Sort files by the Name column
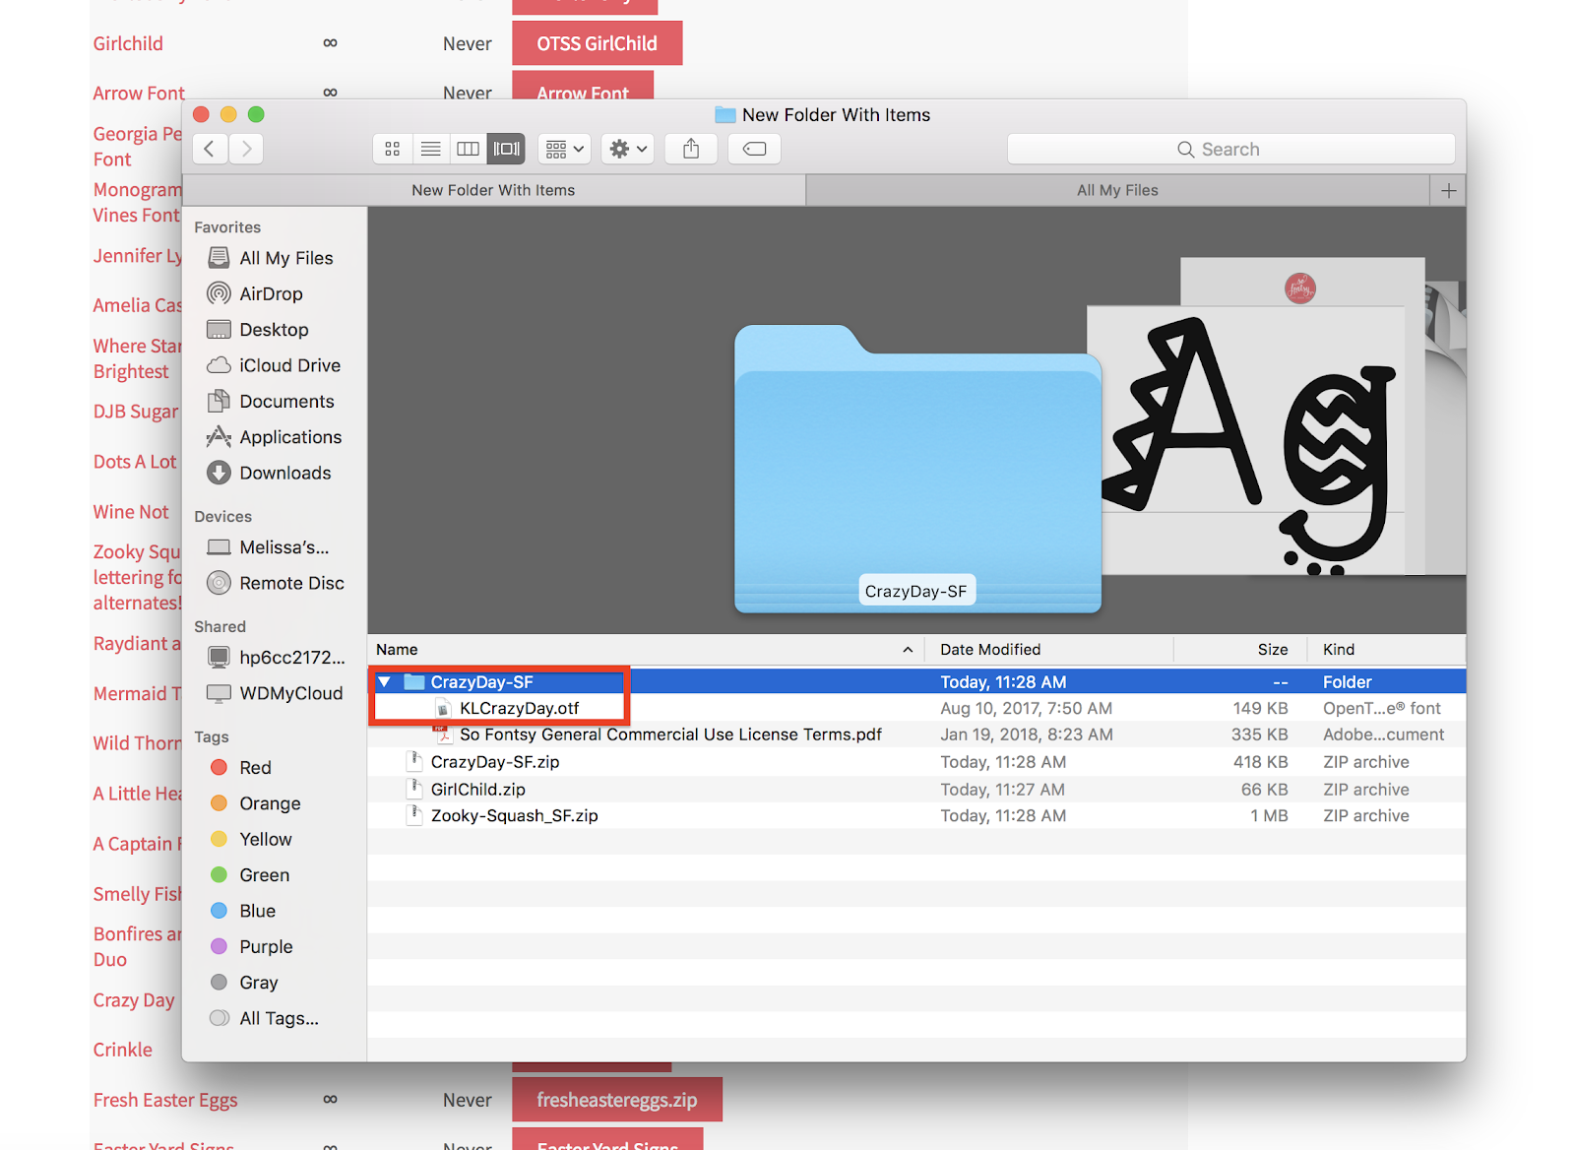Screen dimensions: 1575x1150 tap(645, 650)
